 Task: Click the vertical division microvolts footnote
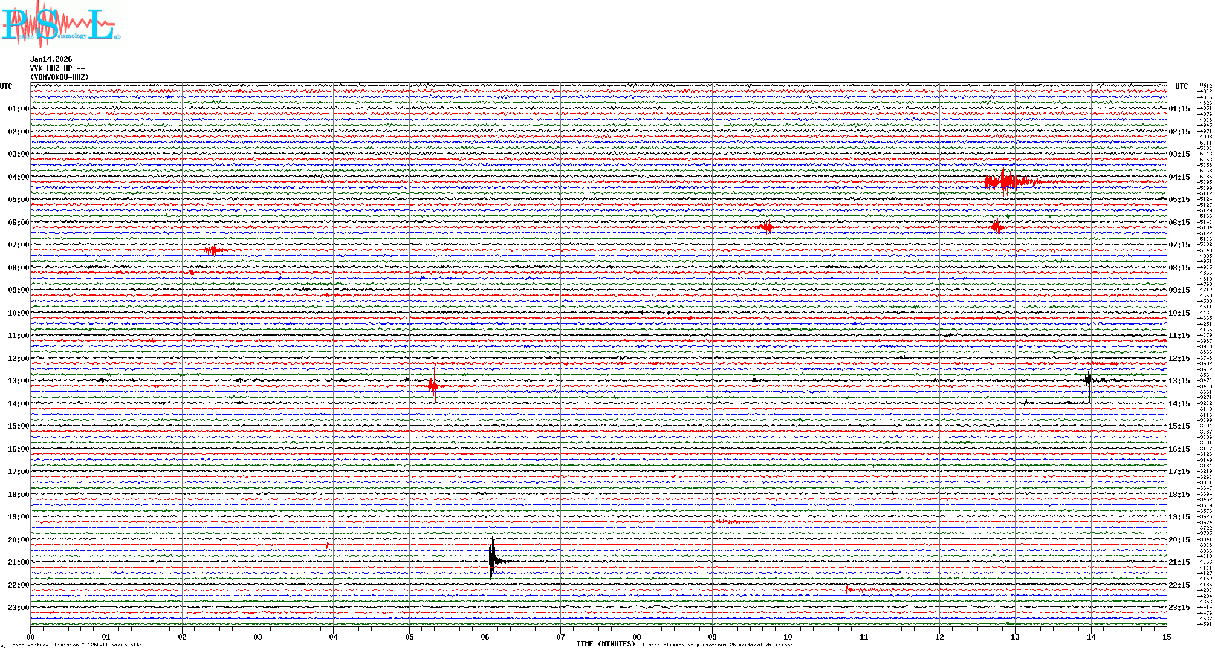(77, 645)
